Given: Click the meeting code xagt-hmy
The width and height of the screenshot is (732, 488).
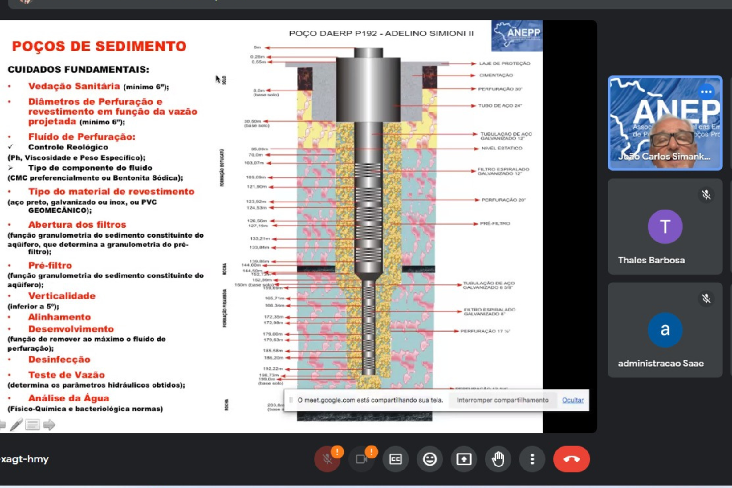Looking at the screenshot, I should click(x=24, y=459).
